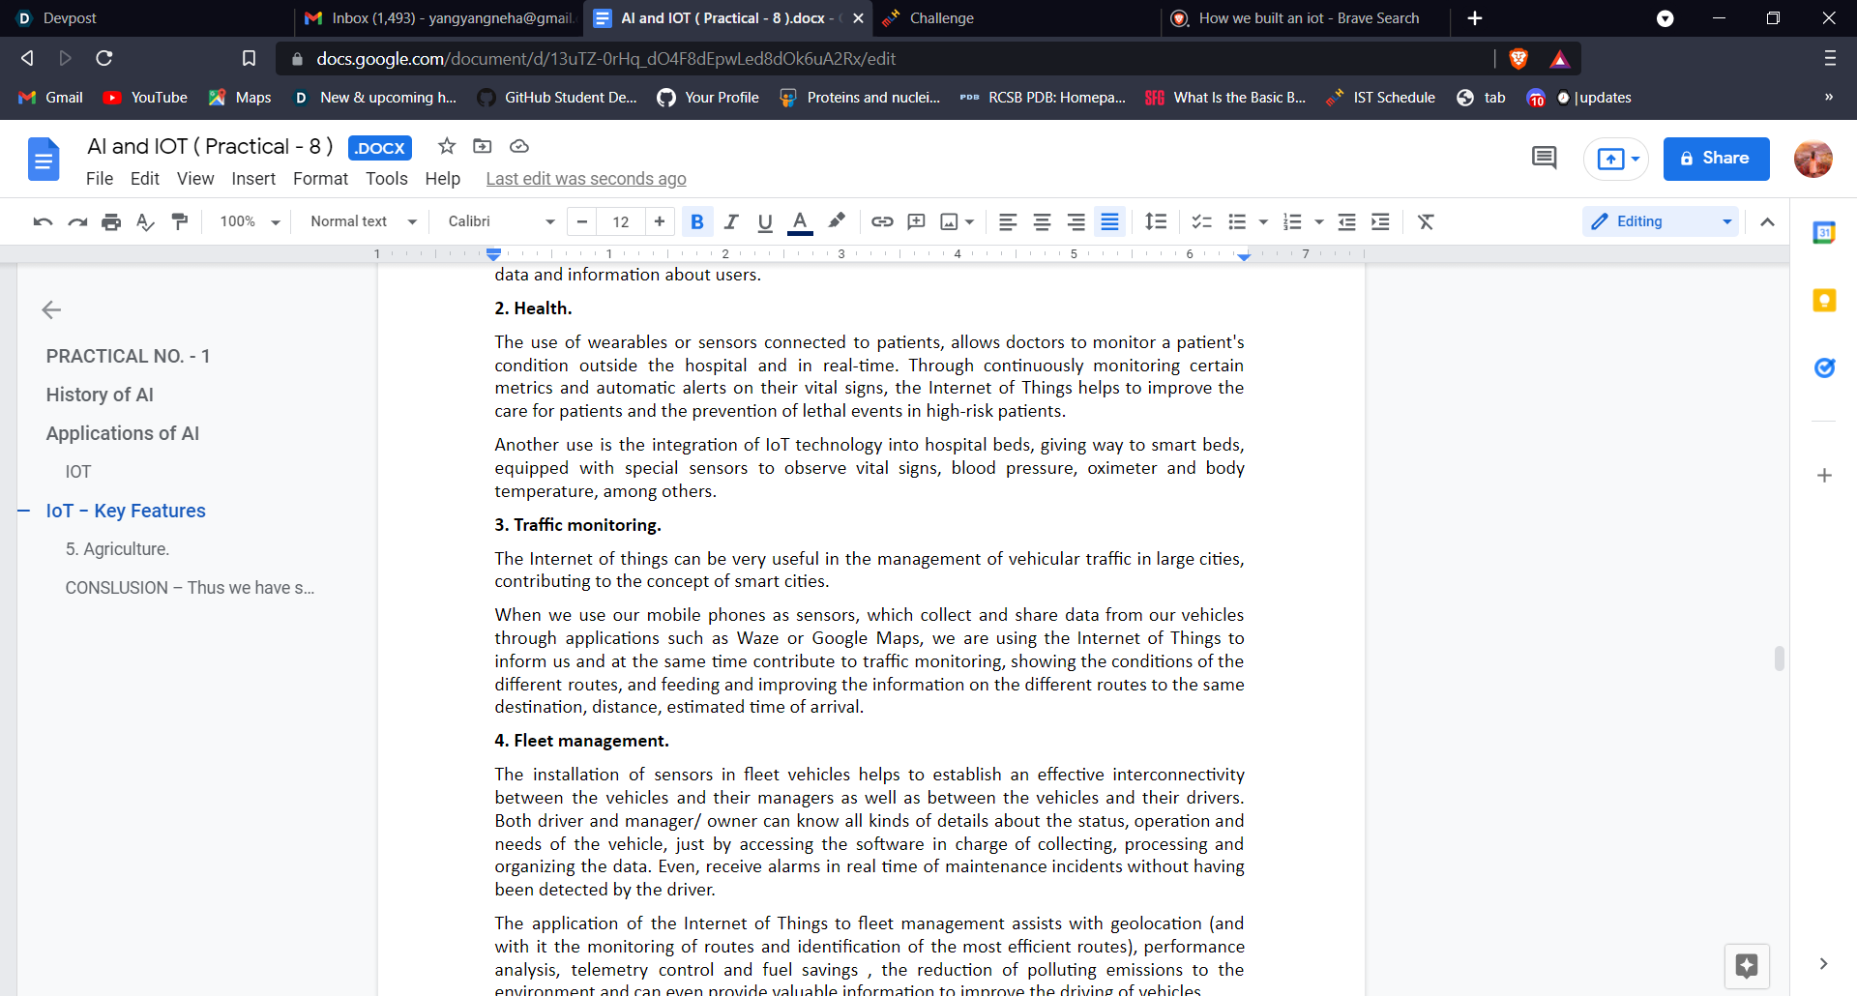Open the Edit menu
The width and height of the screenshot is (1857, 996).
[145, 179]
